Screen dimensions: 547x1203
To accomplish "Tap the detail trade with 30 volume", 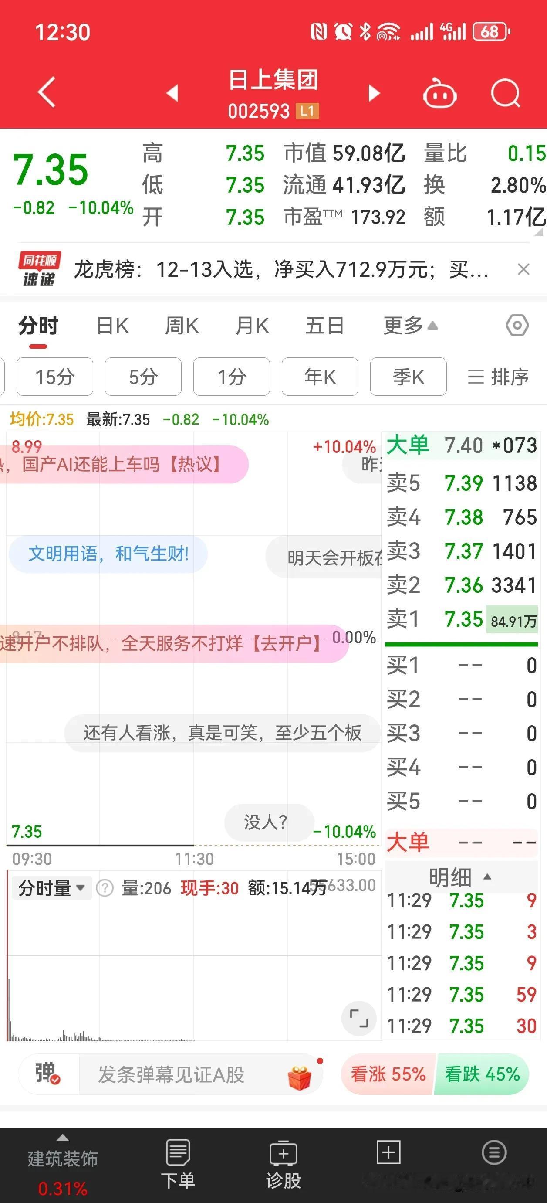I will (x=462, y=1026).
